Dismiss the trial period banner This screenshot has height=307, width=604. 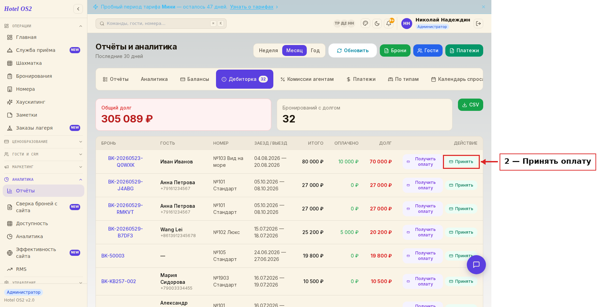coord(484,7)
